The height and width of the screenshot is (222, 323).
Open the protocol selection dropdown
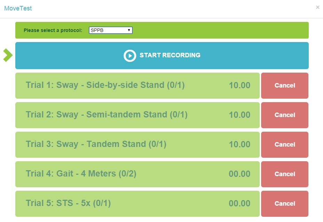click(x=111, y=30)
